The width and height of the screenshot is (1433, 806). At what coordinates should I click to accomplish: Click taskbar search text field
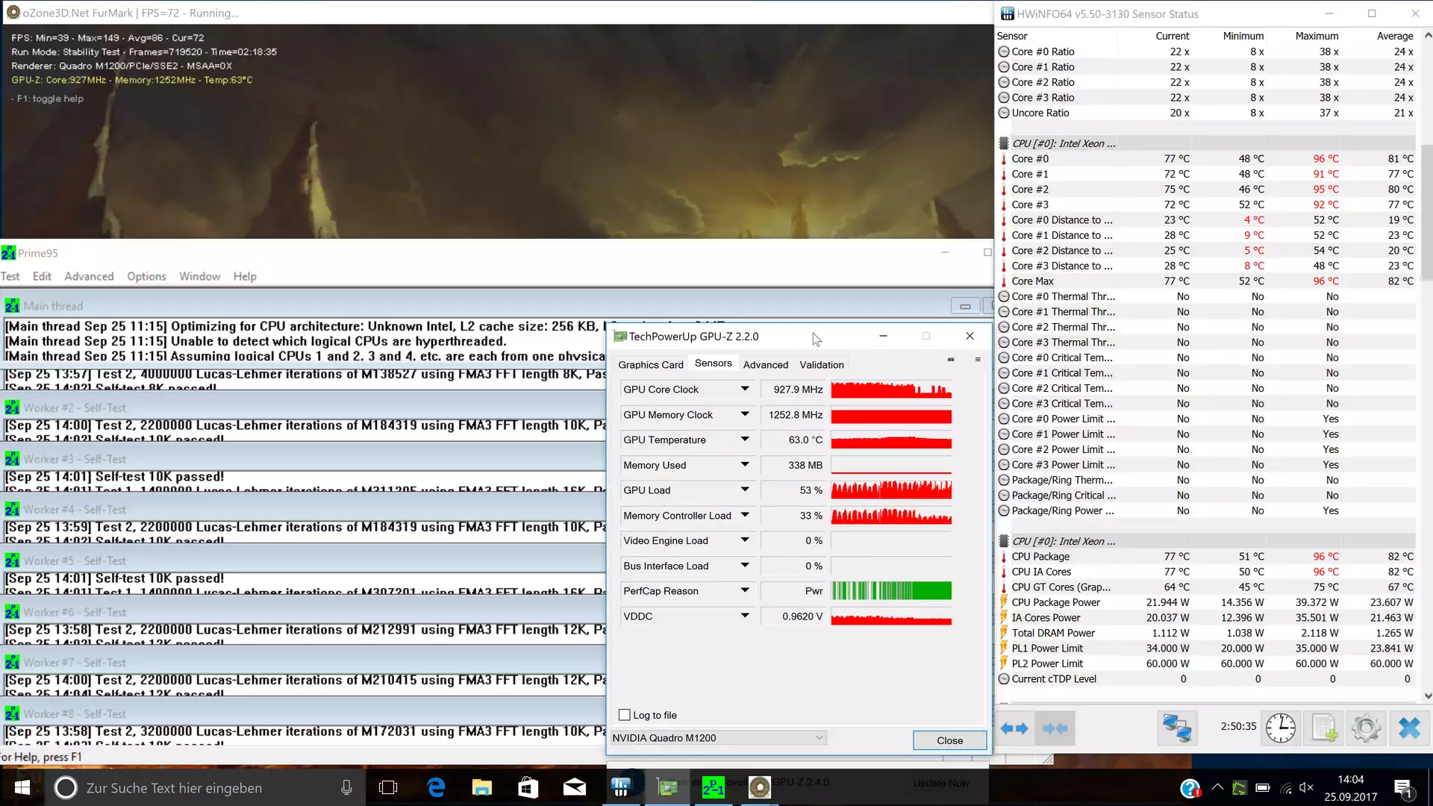(x=205, y=787)
